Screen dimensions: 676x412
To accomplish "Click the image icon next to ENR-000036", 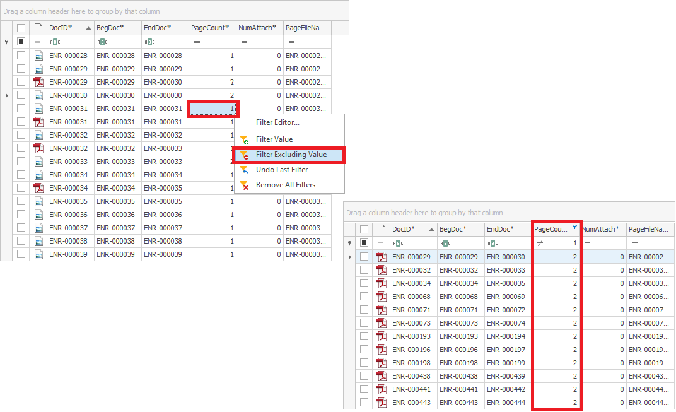I will coord(38,215).
